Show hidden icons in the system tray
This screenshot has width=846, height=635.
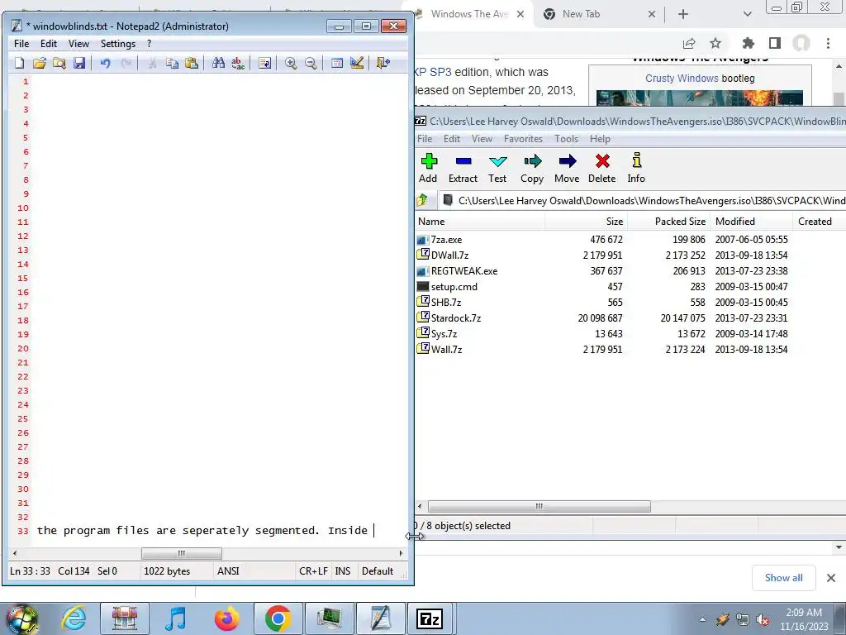702,619
